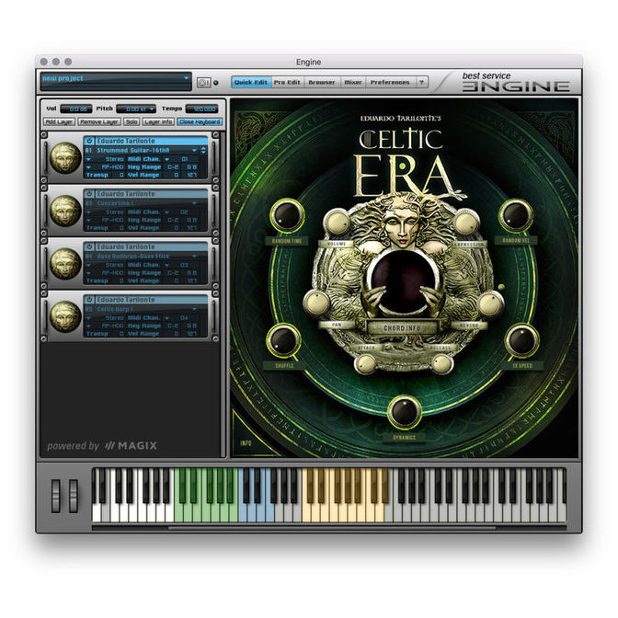Click the MIDI activity icon beside project name
Viewport: 618px width, 618px height.
pyautogui.click(x=203, y=83)
